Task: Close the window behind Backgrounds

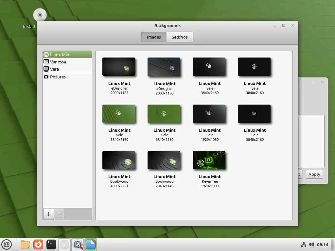Action: (x=322, y=82)
